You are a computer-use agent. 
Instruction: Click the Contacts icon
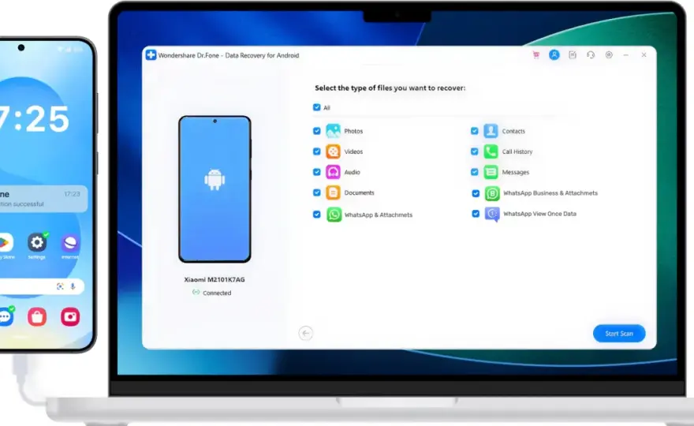[491, 131]
